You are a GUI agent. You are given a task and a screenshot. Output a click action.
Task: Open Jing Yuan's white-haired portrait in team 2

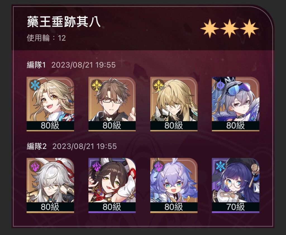[50, 180]
